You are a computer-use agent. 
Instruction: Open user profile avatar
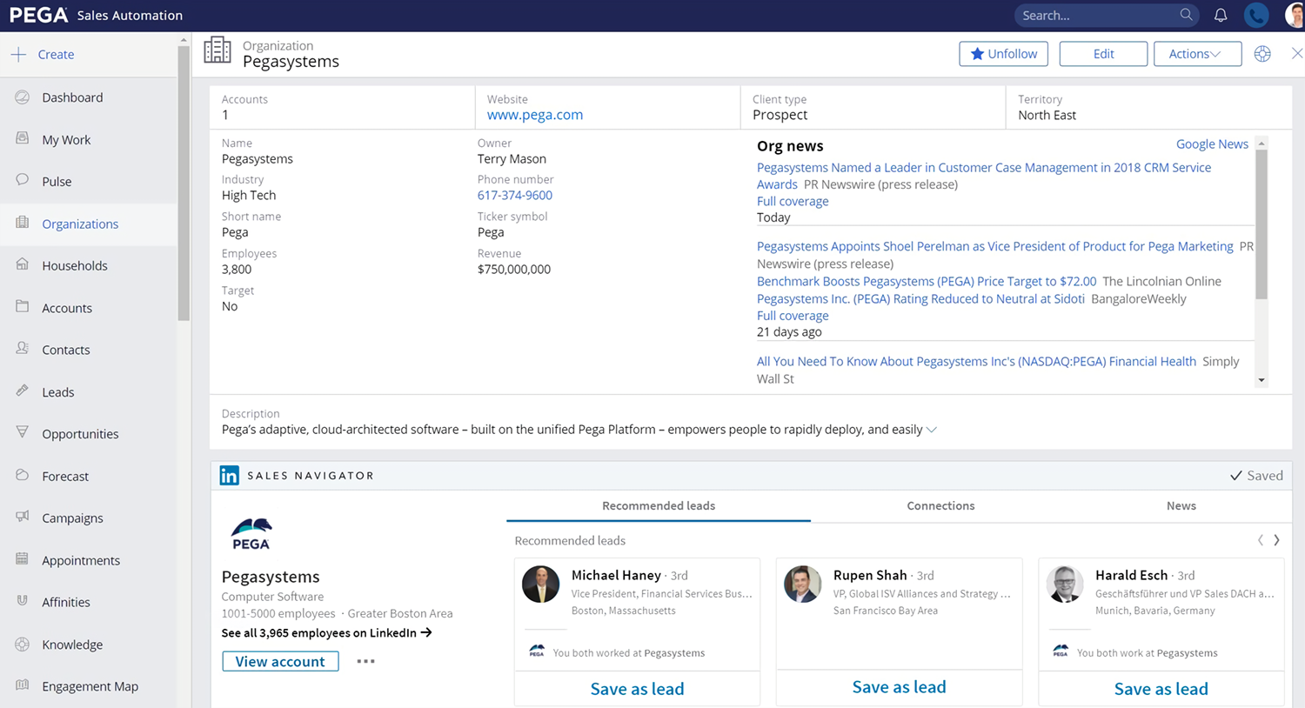1294,16
